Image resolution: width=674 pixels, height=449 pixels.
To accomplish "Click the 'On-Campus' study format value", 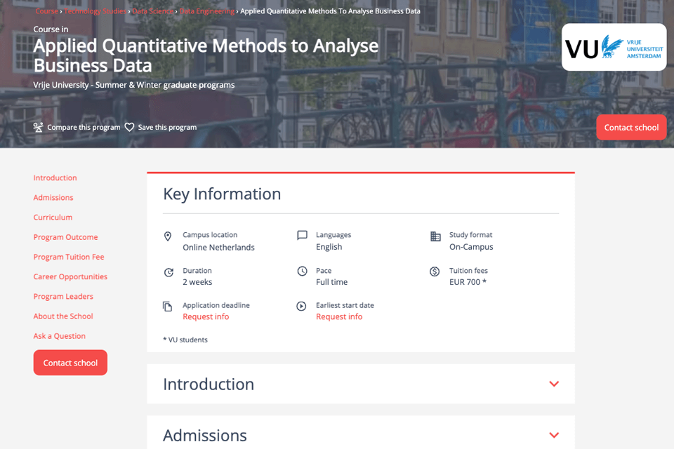I will click(471, 247).
